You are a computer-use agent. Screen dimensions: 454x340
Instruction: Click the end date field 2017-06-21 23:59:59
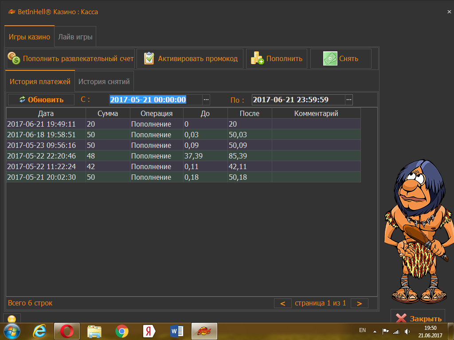pos(298,100)
